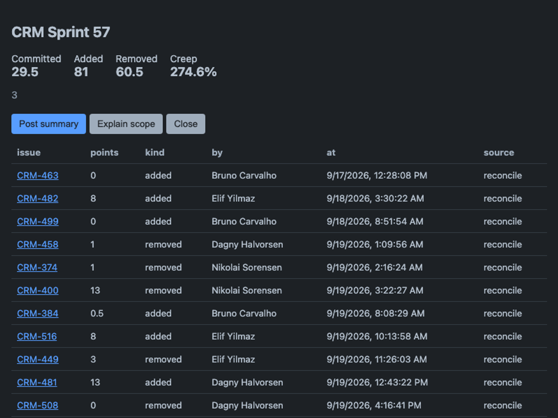Visit the CRM-508 issue link
The image size is (558, 418).
[38, 405]
